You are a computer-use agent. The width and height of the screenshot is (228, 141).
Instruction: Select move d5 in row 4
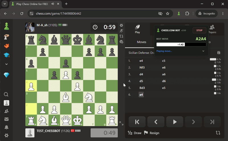point(141,81)
